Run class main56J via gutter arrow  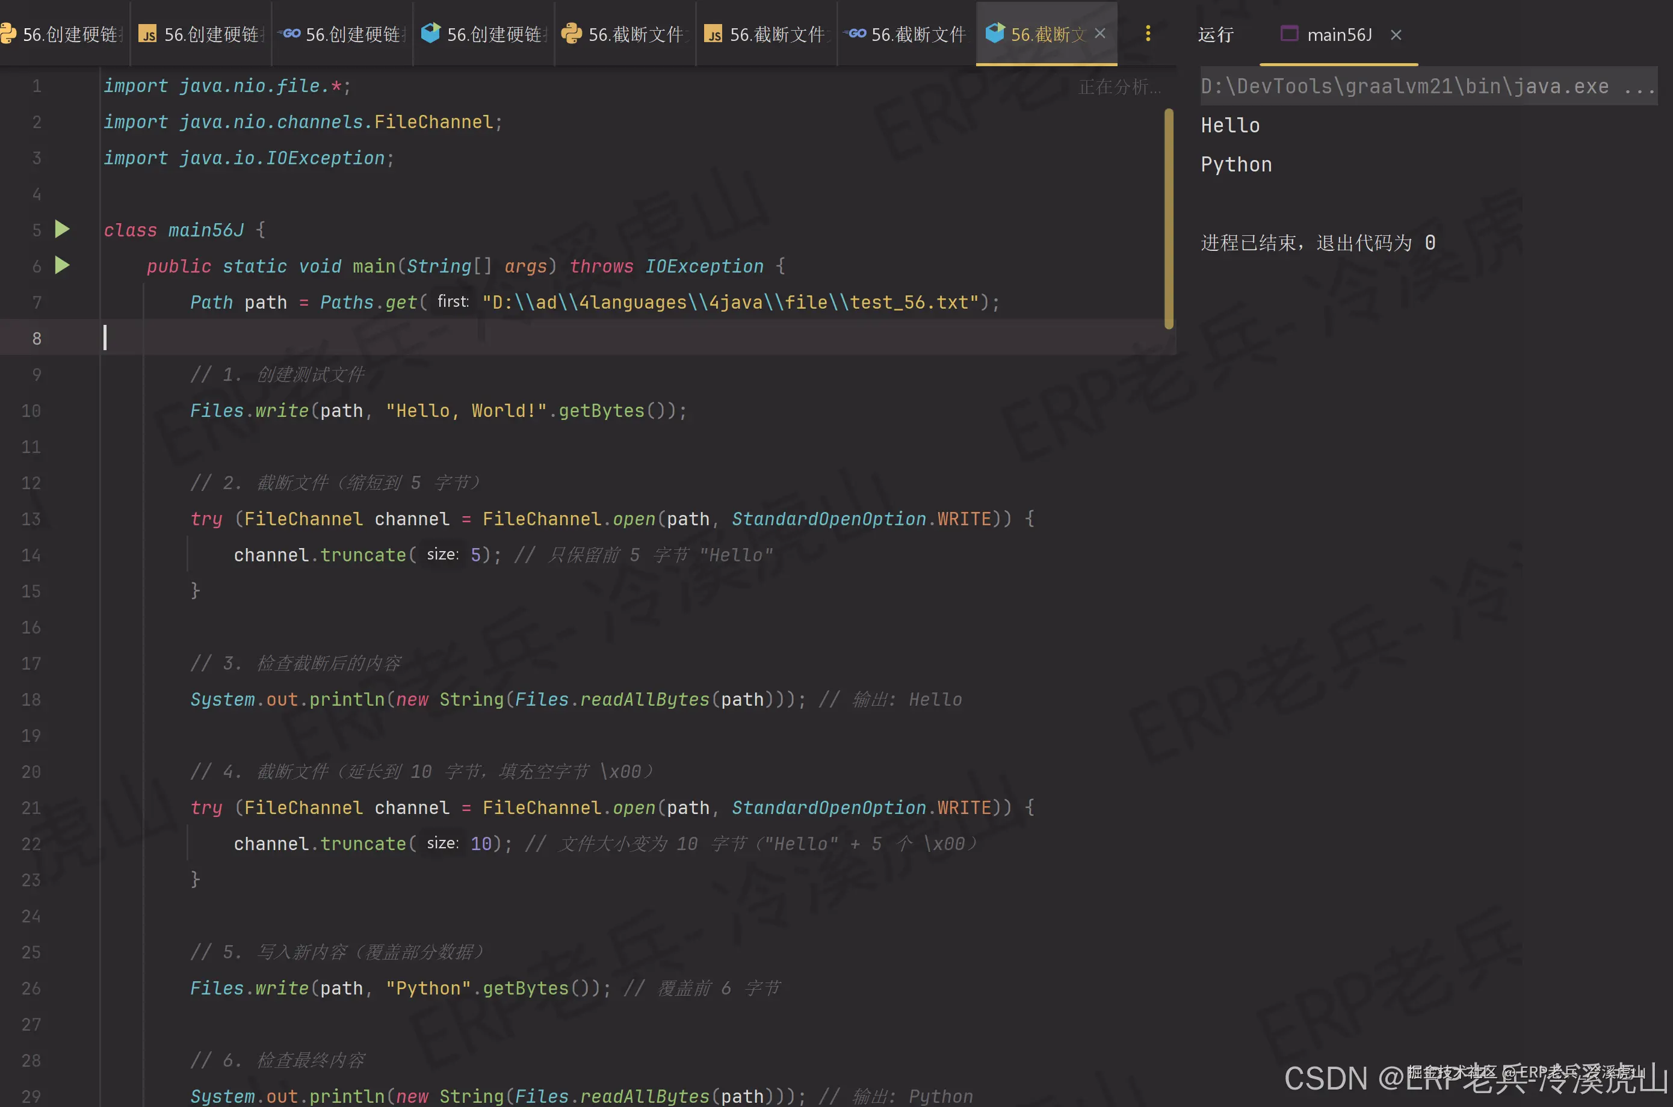(62, 229)
